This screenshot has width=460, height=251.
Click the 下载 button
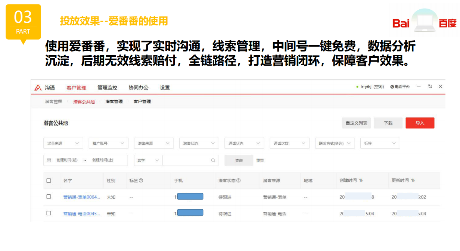(388, 123)
